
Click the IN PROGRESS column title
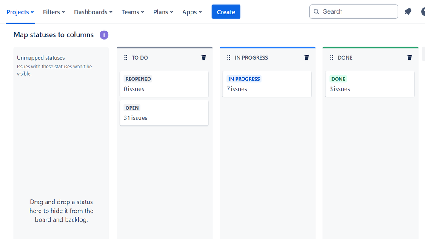tap(251, 57)
